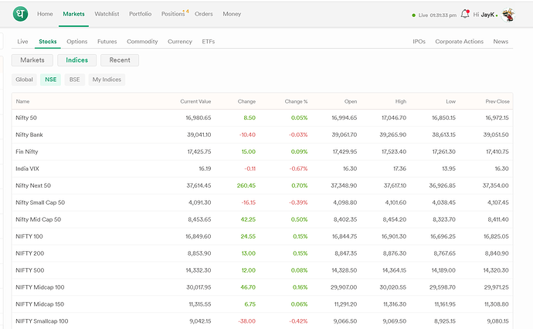Sort by Change % column header
533x329 pixels.
tap(296, 102)
